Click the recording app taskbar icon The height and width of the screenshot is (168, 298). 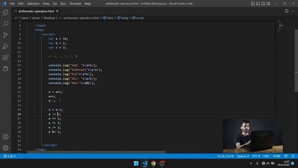tap(162, 163)
